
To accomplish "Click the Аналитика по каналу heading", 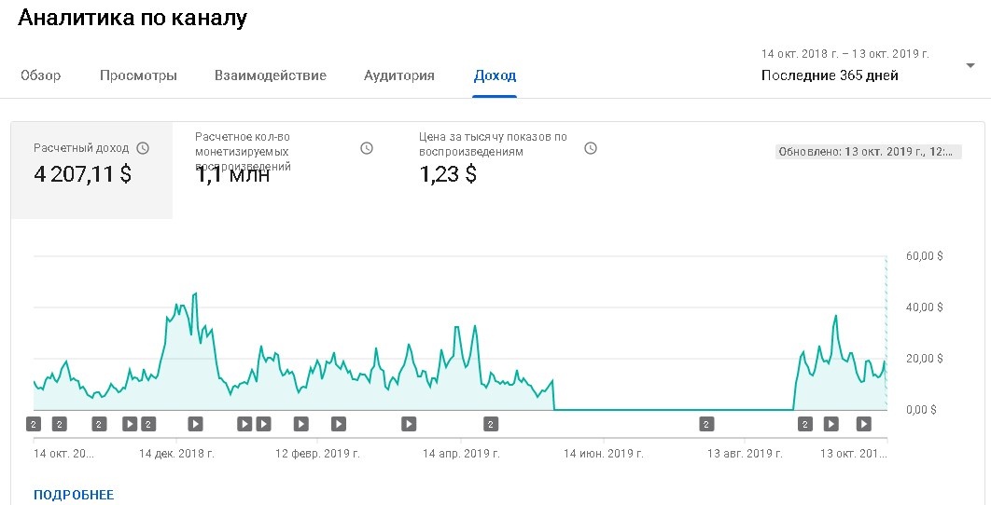I will pos(133,18).
